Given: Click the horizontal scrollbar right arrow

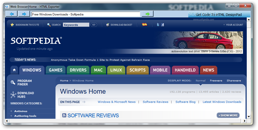Looking at the screenshot, I should pyautogui.click(x=245, y=121).
